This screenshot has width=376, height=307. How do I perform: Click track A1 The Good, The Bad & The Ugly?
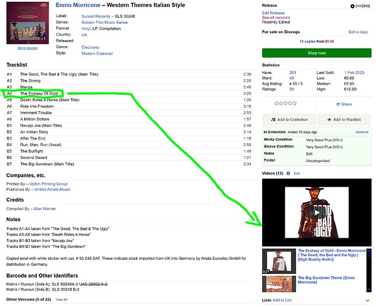[59, 74]
